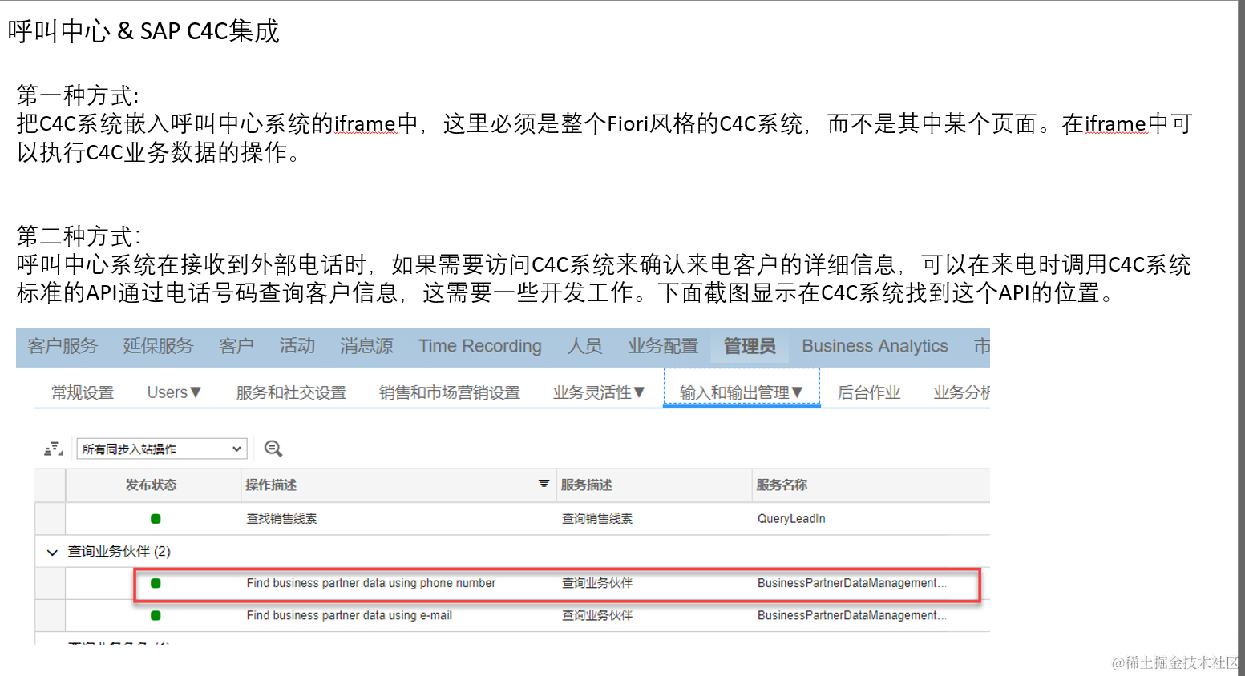The image size is (1245, 676).
Task: Select 'Find business partner data using e-mail'
Action: pyautogui.click(x=350, y=615)
